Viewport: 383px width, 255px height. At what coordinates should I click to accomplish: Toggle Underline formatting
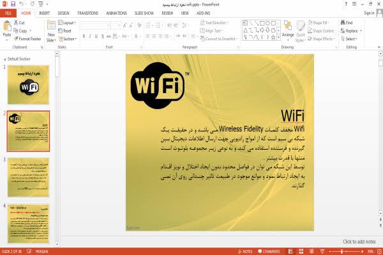tap(96, 36)
